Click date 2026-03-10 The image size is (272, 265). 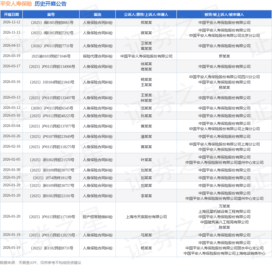11,116
